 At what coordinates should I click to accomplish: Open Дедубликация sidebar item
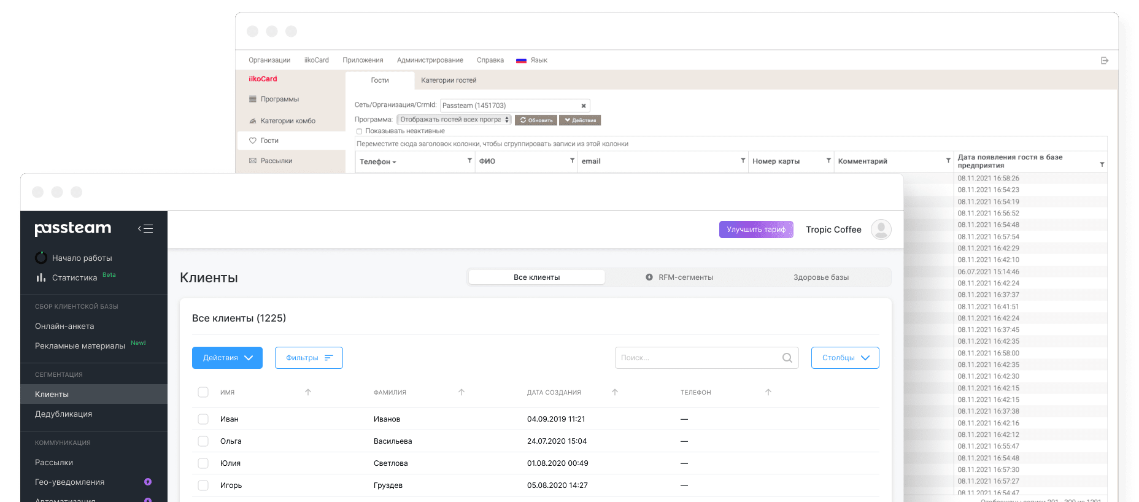(x=63, y=414)
